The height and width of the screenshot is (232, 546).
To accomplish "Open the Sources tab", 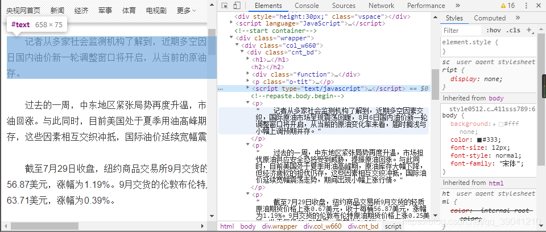I will [x=344, y=6].
